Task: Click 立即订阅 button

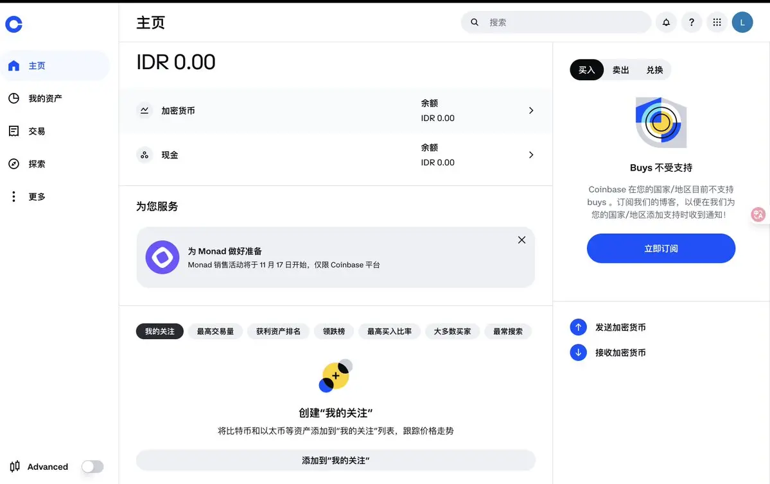Action: click(661, 249)
